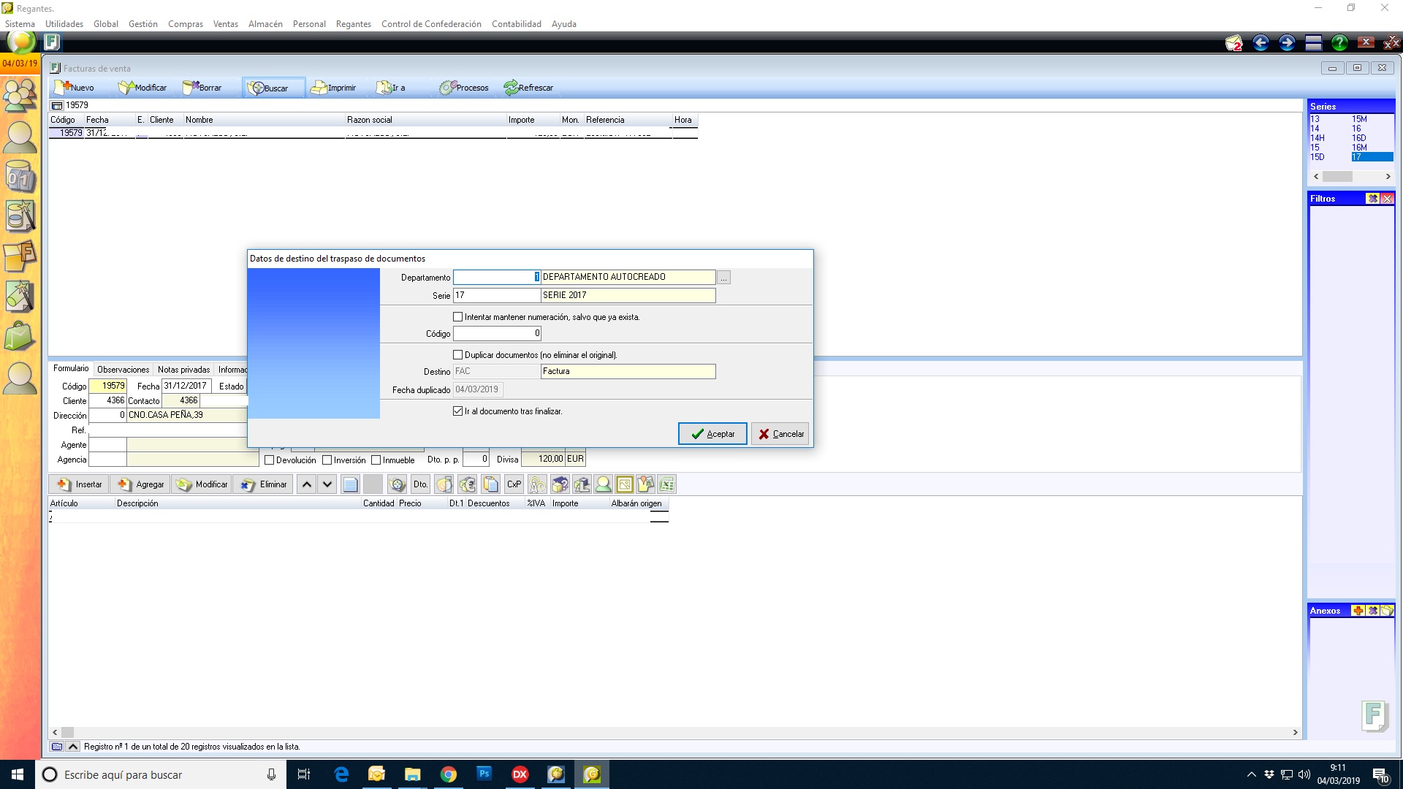Click the search disc icon in lines toolbar

point(397,484)
